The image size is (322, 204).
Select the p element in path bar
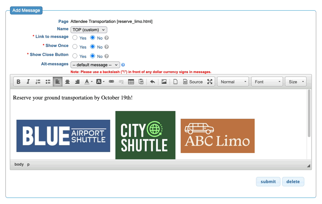(x=28, y=164)
